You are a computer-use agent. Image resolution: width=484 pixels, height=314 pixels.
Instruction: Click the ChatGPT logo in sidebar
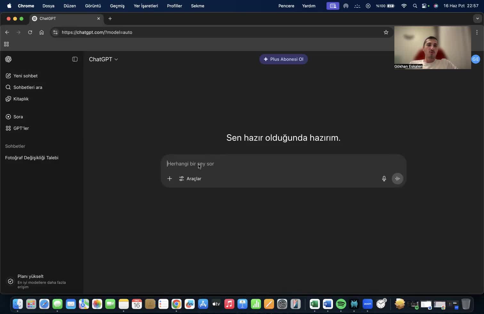click(x=8, y=59)
